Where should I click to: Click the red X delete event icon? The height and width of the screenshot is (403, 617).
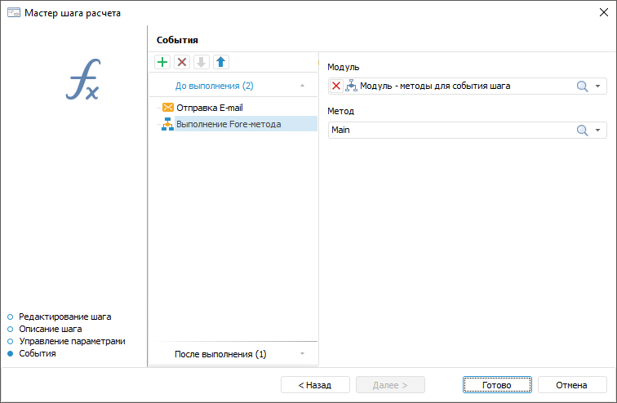[181, 62]
